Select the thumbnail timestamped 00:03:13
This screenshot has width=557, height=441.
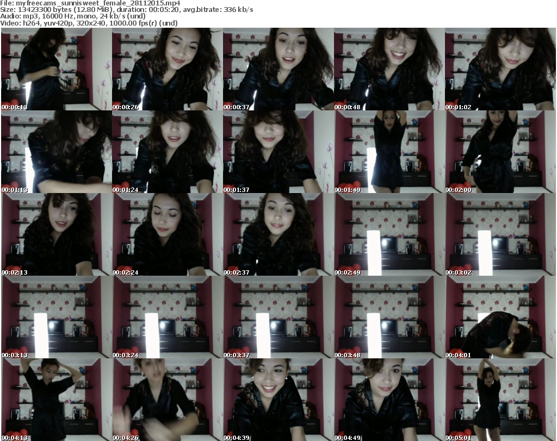pos(57,317)
